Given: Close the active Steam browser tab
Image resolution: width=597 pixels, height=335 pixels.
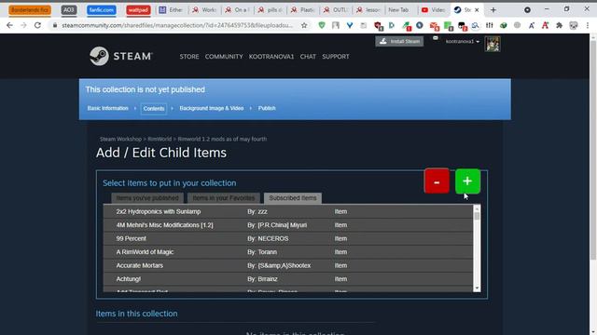Looking at the screenshot, I should [477, 10].
